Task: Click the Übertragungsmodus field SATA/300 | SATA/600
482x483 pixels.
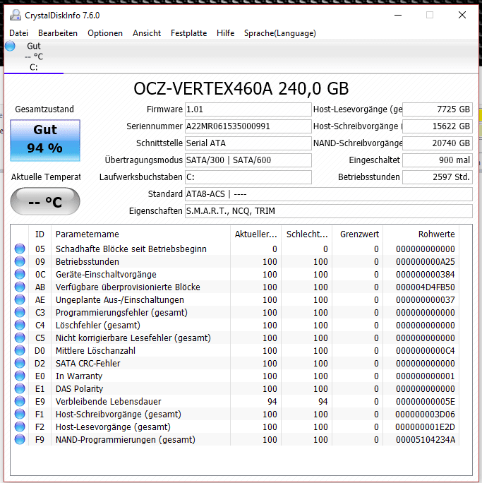Action: tap(248, 160)
